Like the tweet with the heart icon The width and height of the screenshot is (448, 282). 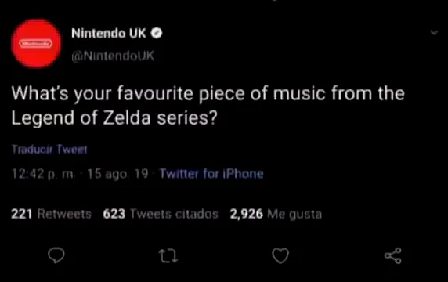pyautogui.click(x=280, y=255)
